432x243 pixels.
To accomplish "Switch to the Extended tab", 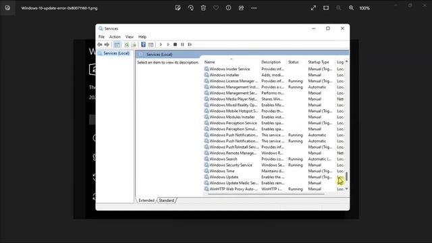I will point(146,200).
